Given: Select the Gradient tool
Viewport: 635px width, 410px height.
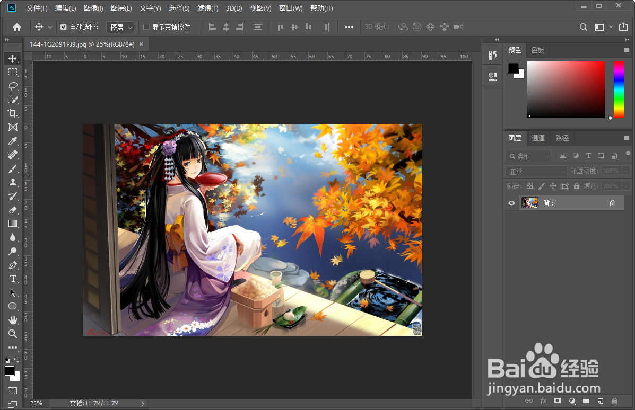Looking at the screenshot, I should tap(13, 224).
